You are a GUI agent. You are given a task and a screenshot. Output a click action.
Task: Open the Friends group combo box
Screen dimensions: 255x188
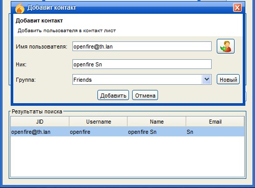142,79
